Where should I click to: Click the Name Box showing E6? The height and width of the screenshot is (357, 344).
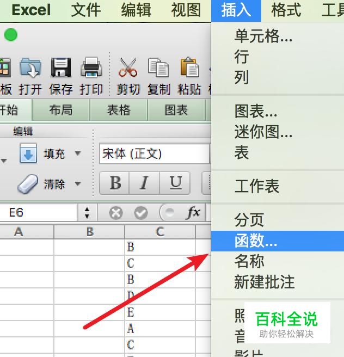38,213
